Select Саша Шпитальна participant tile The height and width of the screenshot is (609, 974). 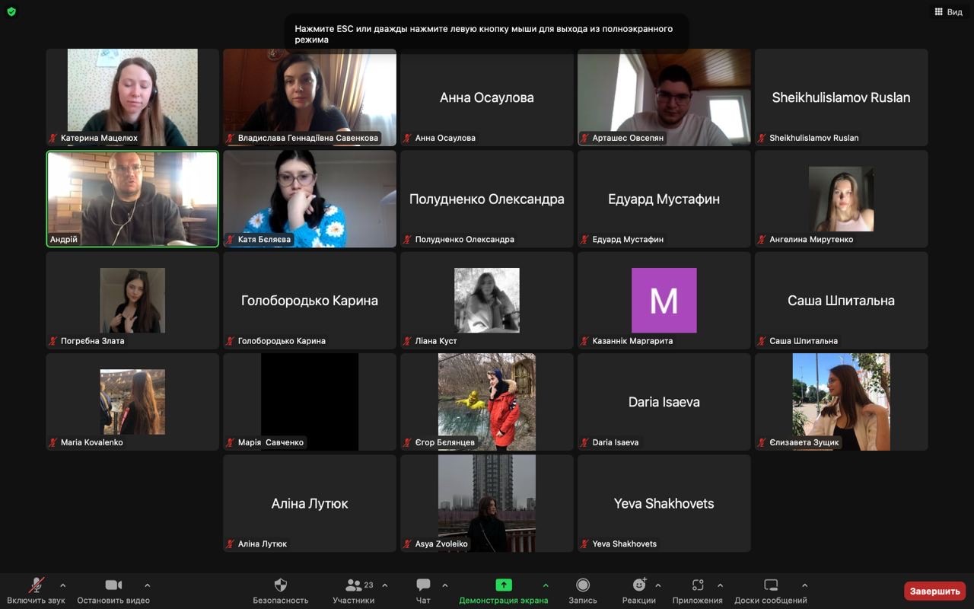click(842, 300)
